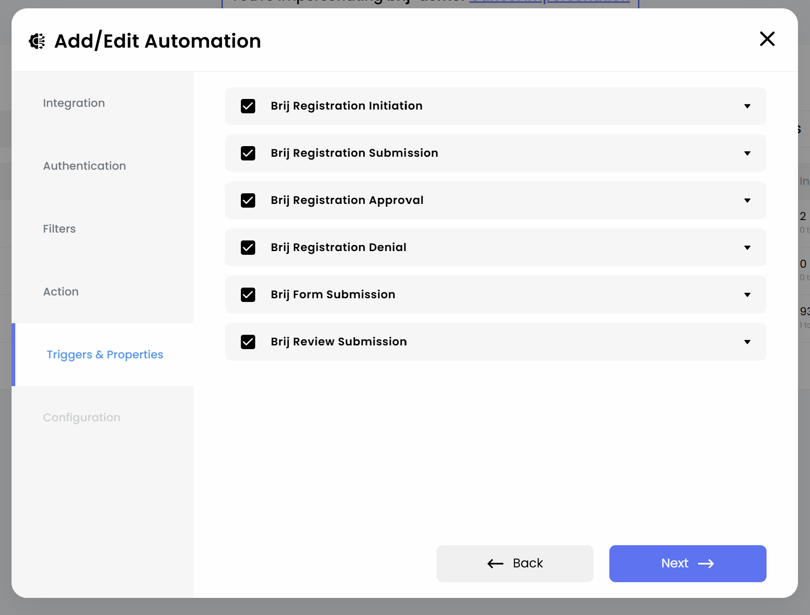
Task: Click the Brij Review Submission label
Action: pyautogui.click(x=339, y=342)
